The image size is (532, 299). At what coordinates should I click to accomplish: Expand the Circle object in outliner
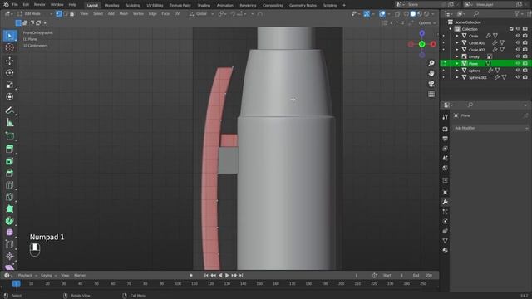(457, 36)
